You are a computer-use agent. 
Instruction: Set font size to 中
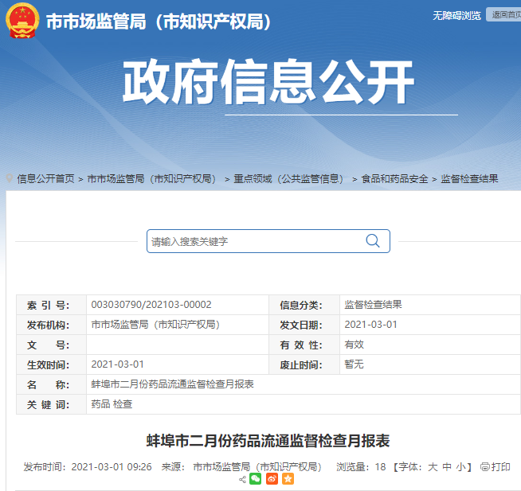tap(447, 467)
